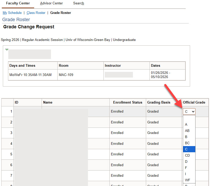Click Graded basis in row 3
This screenshot has width=210, height=186.
(153, 133)
